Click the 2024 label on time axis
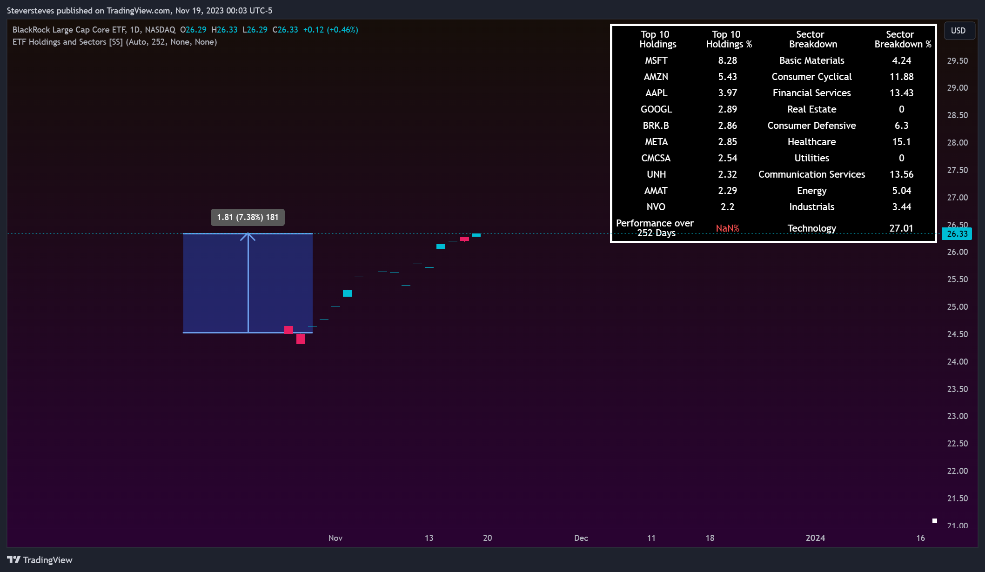Screen dimensions: 985x572 [x=815, y=538]
